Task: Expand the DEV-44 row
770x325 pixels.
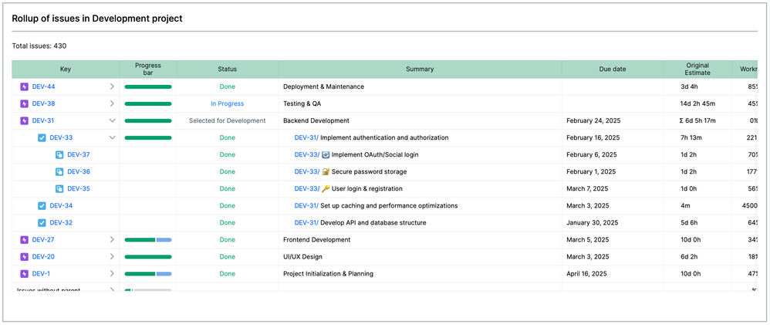Action: click(x=112, y=86)
